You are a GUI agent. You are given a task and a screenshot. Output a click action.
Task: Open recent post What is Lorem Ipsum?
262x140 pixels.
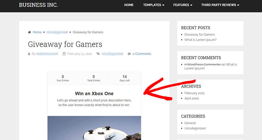200,40
